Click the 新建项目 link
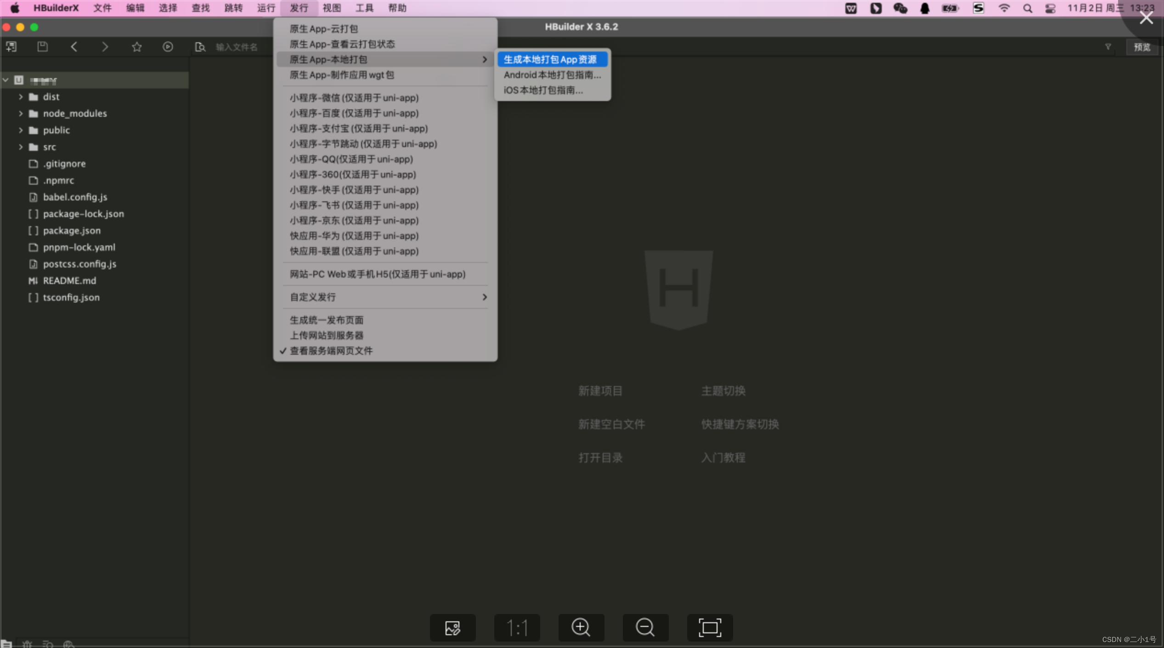Viewport: 1164px width, 648px height. point(600,391)
